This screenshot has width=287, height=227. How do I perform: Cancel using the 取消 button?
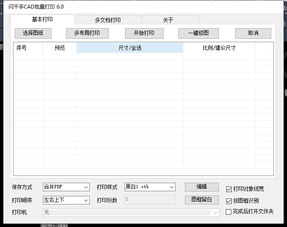coord(253,33)
